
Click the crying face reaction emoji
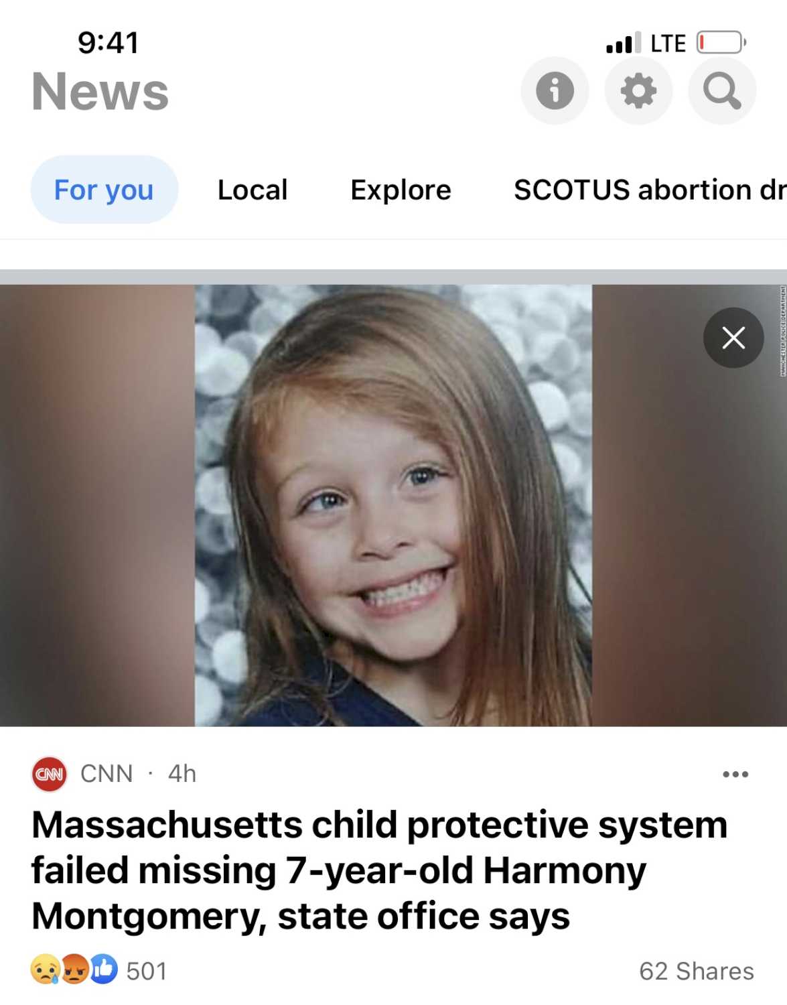[x=45, y=970]
